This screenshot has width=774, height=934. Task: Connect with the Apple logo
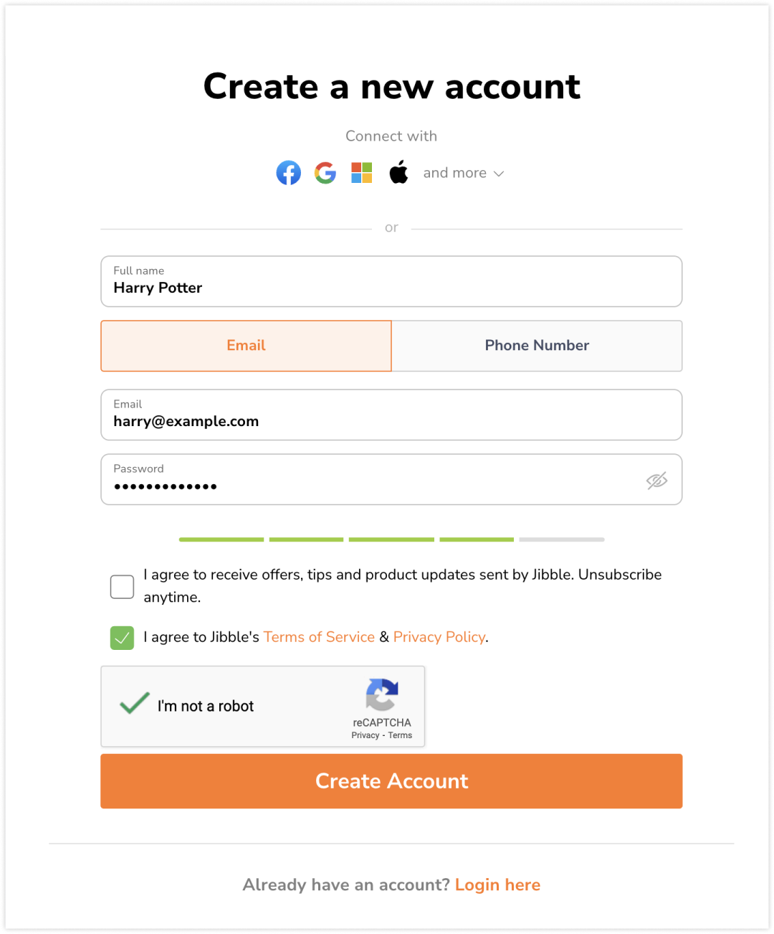398,172
